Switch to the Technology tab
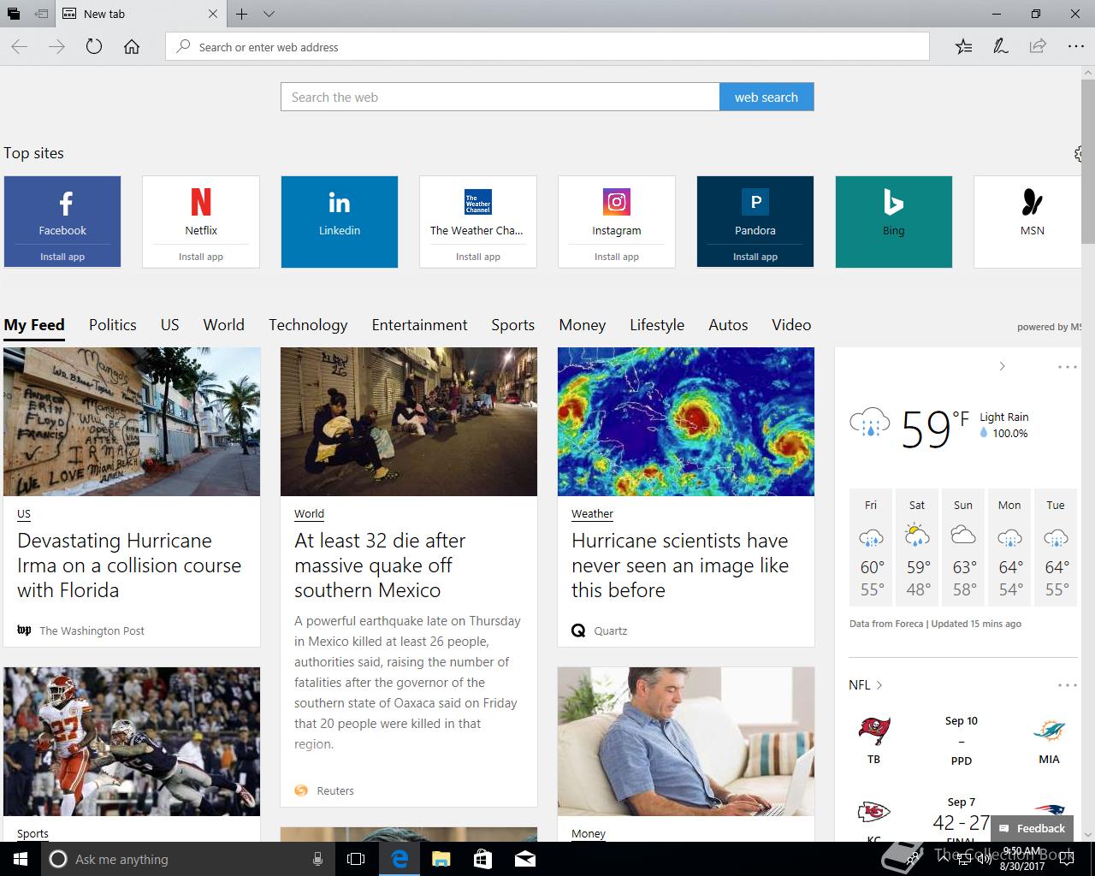 [x=308, y=325]
